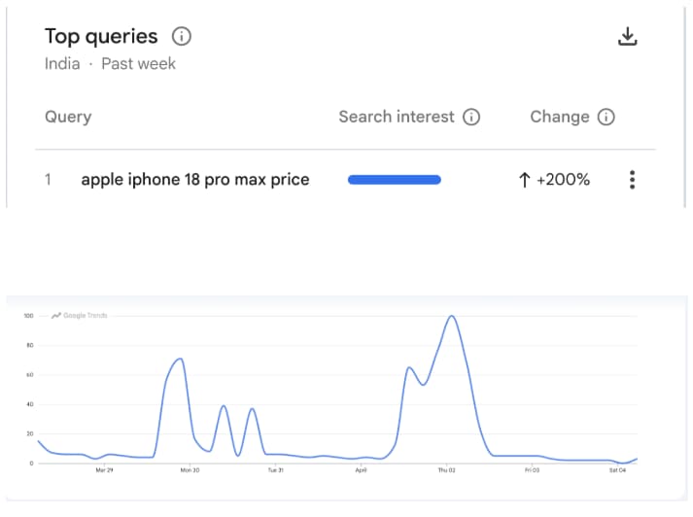The width and height of the screenshot is (693, 517).
Task: Download the Top queries data
Action: coord(628,37)
